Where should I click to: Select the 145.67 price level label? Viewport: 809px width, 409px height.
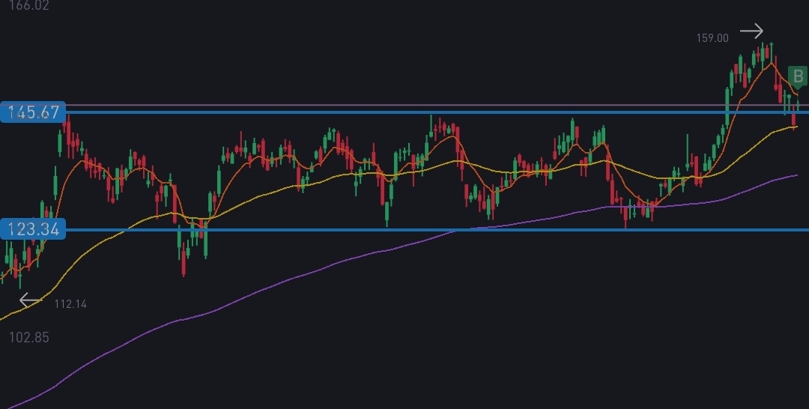[33, 112]
